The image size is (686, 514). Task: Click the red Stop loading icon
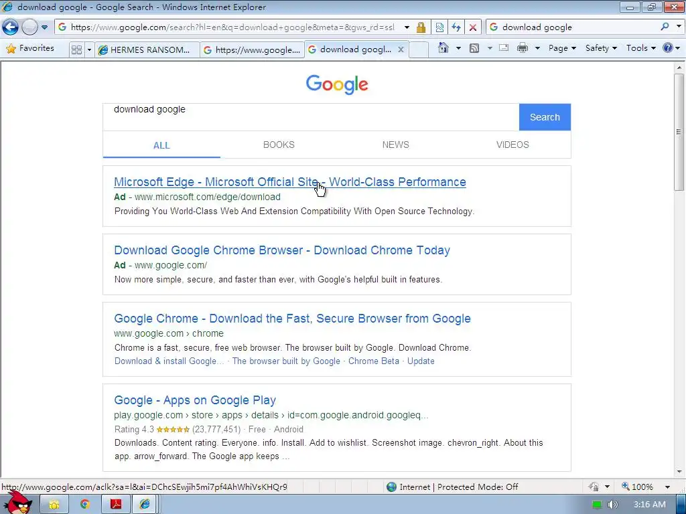(x=473, y=27)
